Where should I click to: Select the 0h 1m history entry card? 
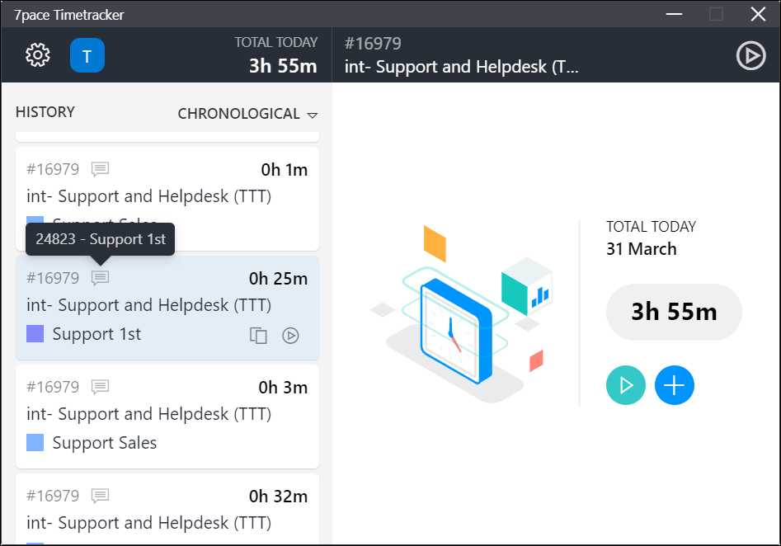click(x=167, y=198)
